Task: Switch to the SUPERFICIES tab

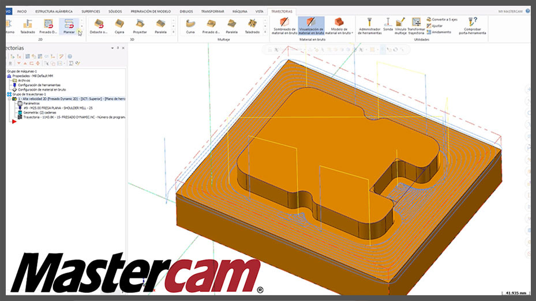Action: (91, 12)
